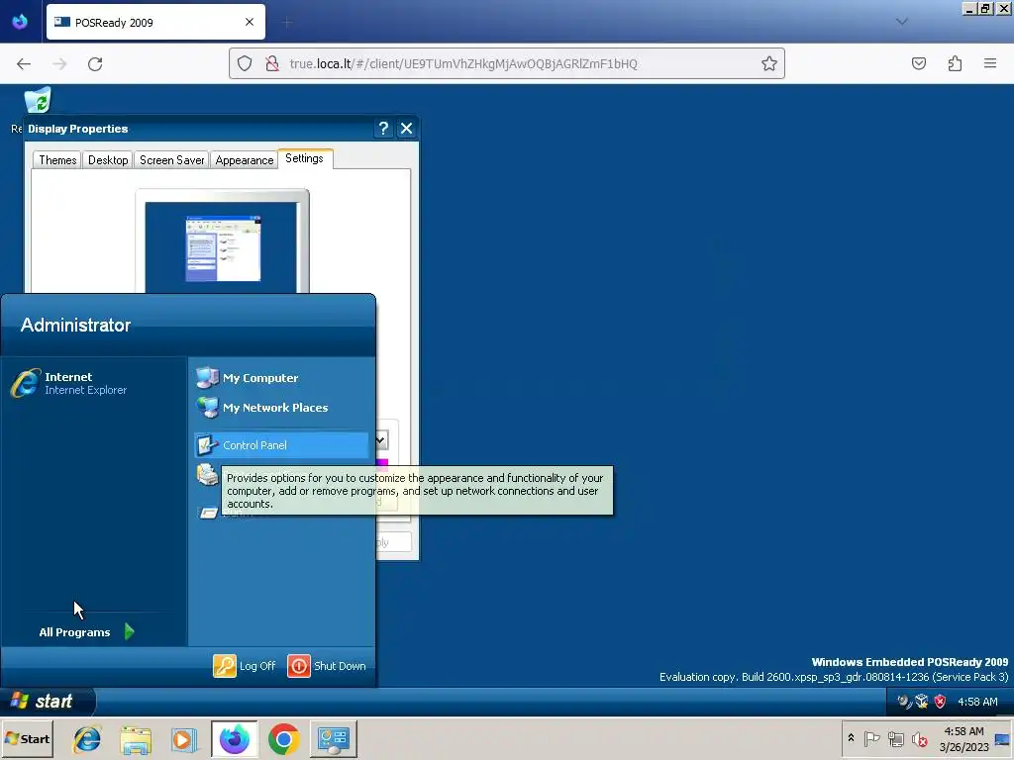Image resolution: width=1014 pixels, height=760 pixels.
Task: Click host clock showing 3/26/2023
Action: pos(963,739)
